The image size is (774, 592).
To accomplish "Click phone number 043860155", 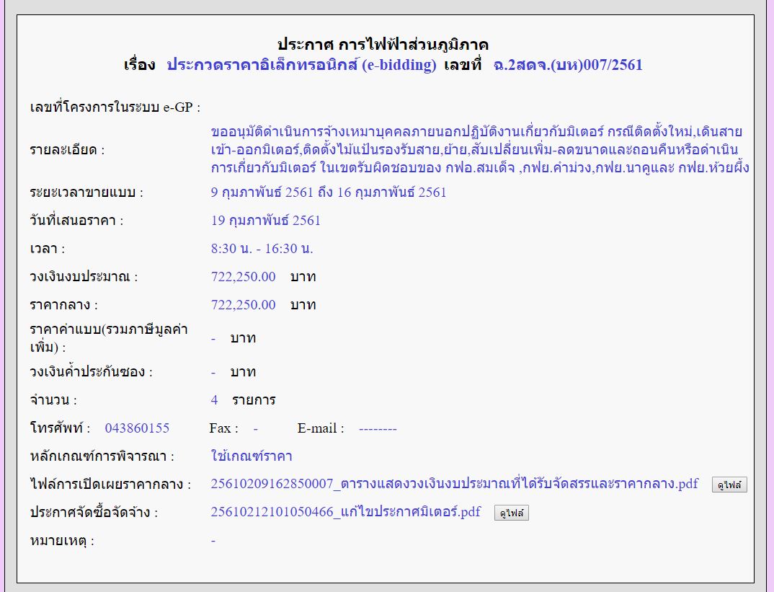I will click(137, 428).
